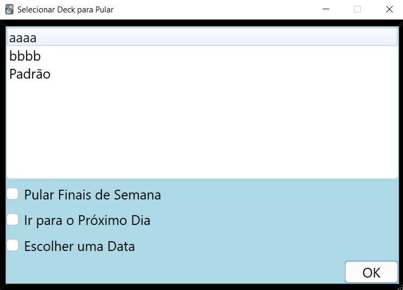The image size is (403, 290).
Task: Enable the Pular Finais de Semana checkbox
Action: 12,194
